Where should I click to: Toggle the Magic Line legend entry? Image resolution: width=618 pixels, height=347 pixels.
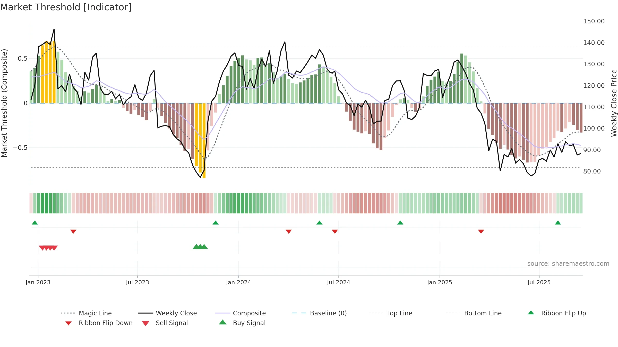(x=86, y=313)
